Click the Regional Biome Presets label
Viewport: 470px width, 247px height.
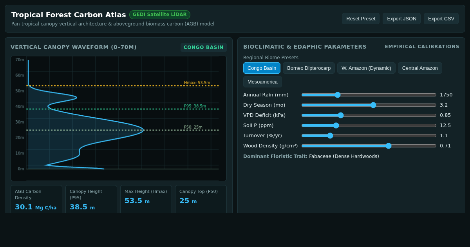point(271,58)
